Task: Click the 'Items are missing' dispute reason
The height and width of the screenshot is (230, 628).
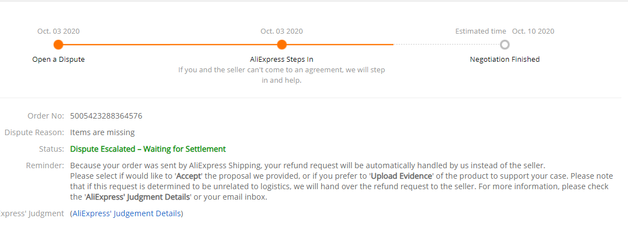Action: [102, 132]
